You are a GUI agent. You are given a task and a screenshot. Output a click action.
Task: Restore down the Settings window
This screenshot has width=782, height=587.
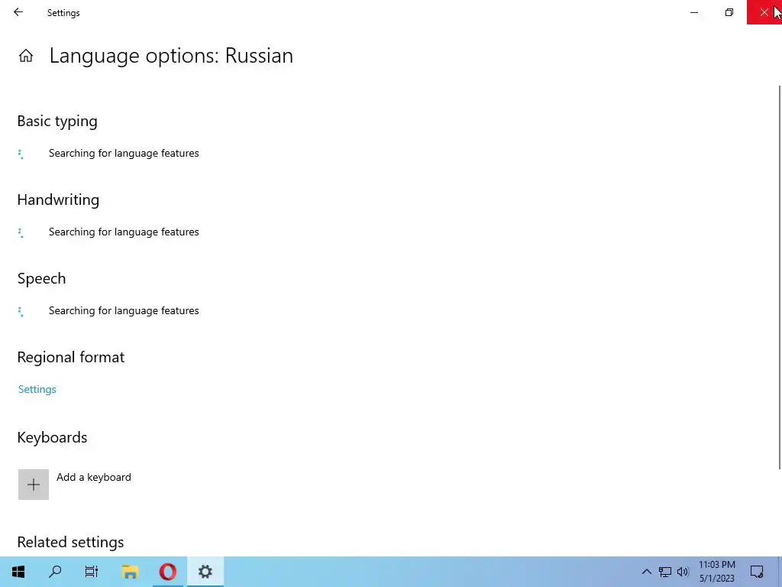pyautogui.click(x=729, y=12)
